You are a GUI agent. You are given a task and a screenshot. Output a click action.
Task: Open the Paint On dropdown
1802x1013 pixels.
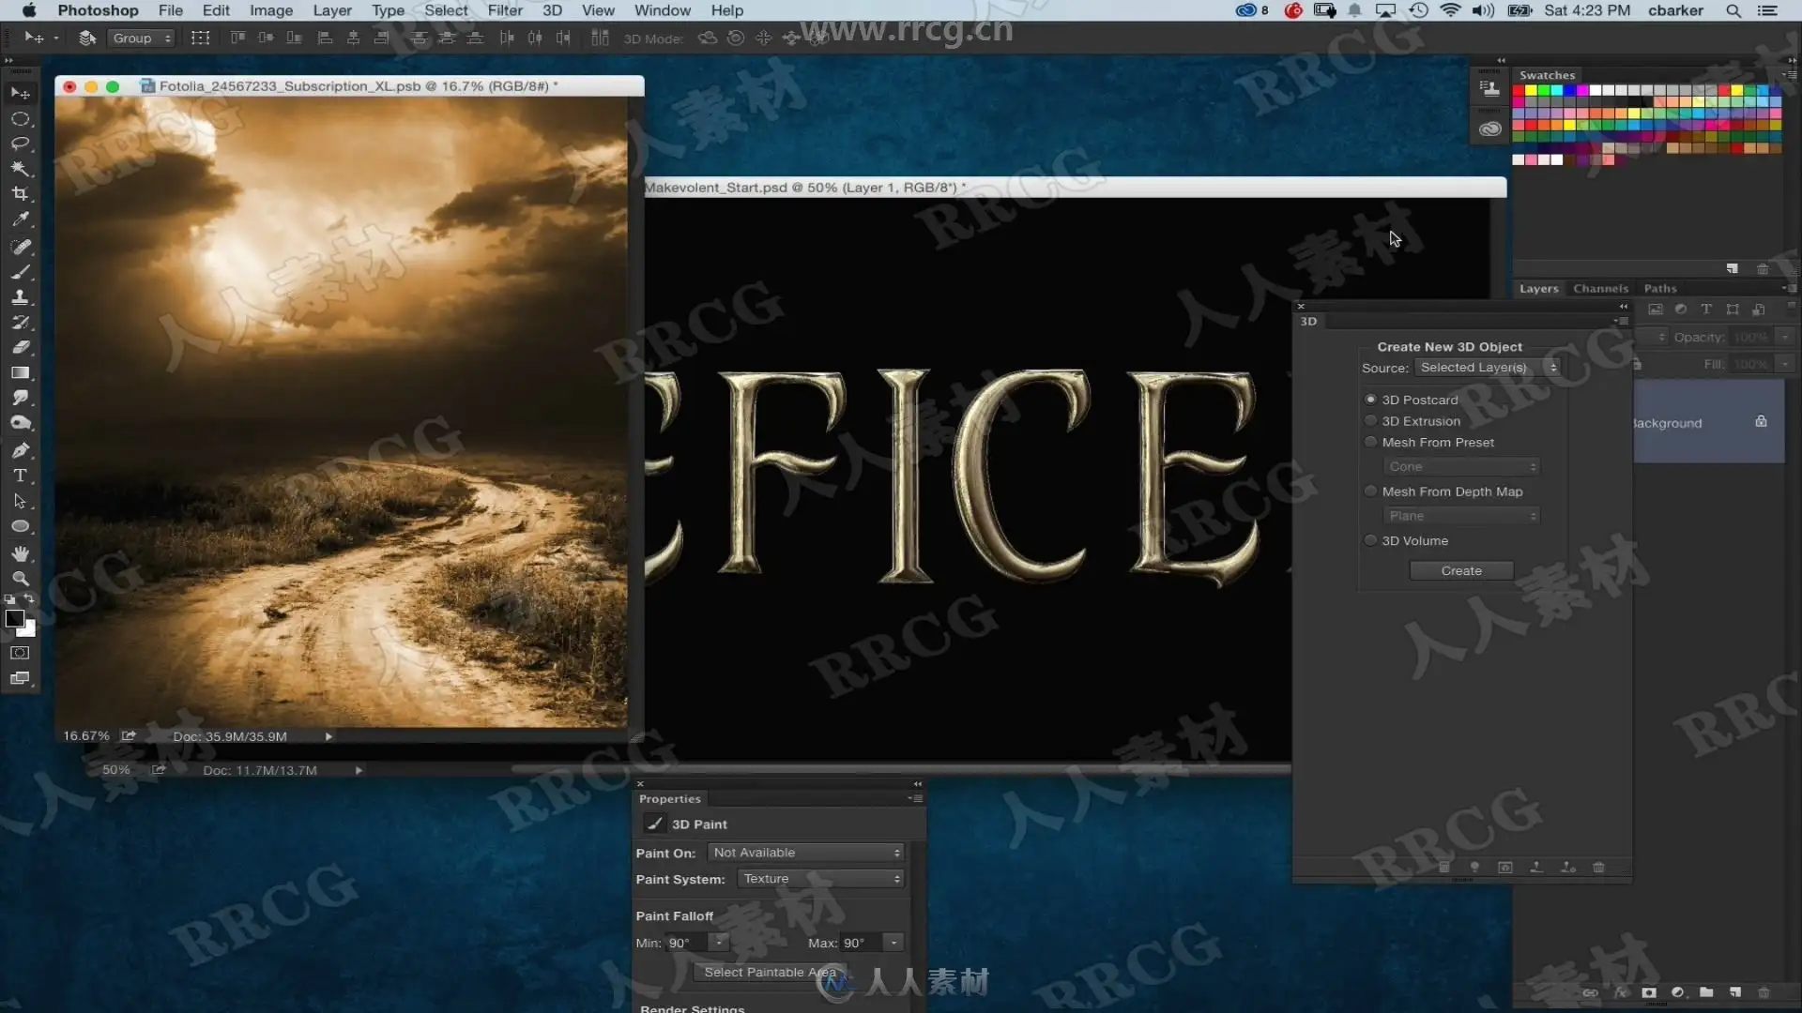click(805, 853)
